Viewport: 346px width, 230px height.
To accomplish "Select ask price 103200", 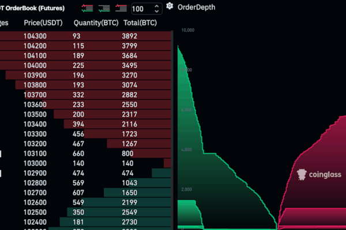I will [x=35, y=144].
